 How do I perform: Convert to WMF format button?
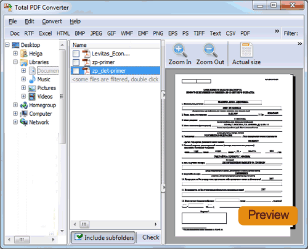(127, 33)
